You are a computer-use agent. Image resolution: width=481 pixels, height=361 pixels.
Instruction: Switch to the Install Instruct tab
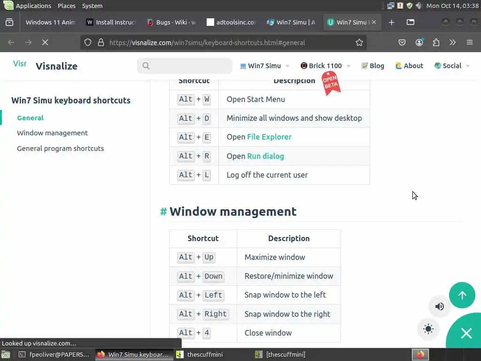[x=110, y=22]
